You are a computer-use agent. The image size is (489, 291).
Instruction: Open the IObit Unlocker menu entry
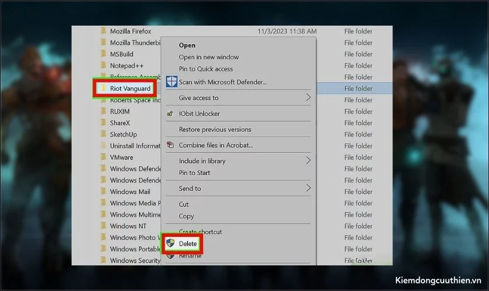[199, 113]
